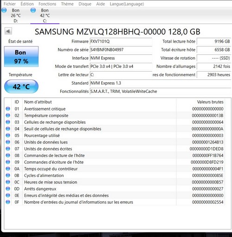Image resolution: width=232 pixels, height=237 pixels.
Task: Click the drive letter field C:
Action: coord(121,75)
